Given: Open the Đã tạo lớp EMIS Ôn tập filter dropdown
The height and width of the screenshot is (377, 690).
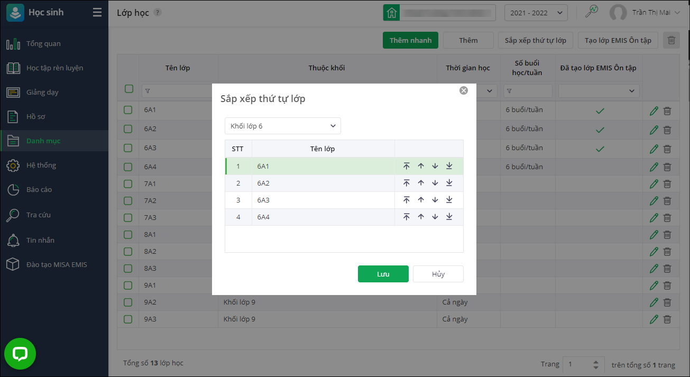Looking at the screenshot, I should (599, 91).
